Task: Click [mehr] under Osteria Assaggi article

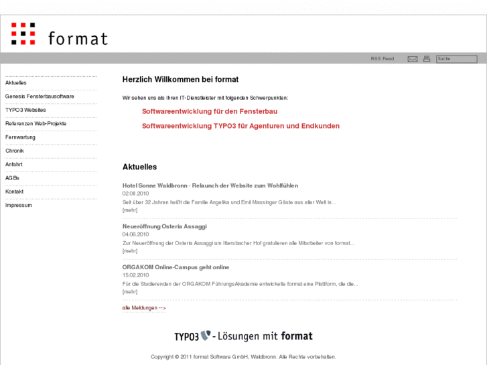Action: (130, 251)
